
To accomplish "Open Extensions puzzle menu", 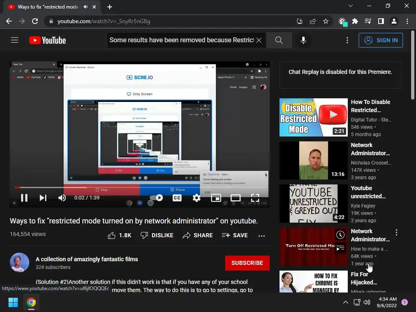I will tap(355, 21).
